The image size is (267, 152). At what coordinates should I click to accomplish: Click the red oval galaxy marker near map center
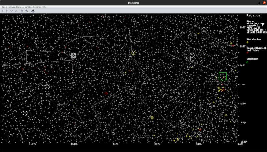[x=106, y=93]
